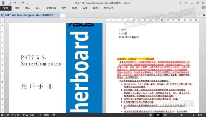206x117 pixels.
Task: Click the Save icon in quick access toolbar
Action: click(9, 3)
